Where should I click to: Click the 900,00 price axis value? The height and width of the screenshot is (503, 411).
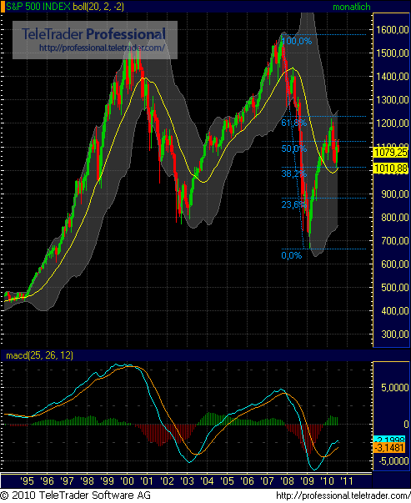(395, 194)
